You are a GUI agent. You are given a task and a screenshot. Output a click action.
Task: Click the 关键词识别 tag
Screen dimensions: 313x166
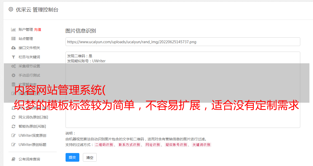[x=202, y=145]
